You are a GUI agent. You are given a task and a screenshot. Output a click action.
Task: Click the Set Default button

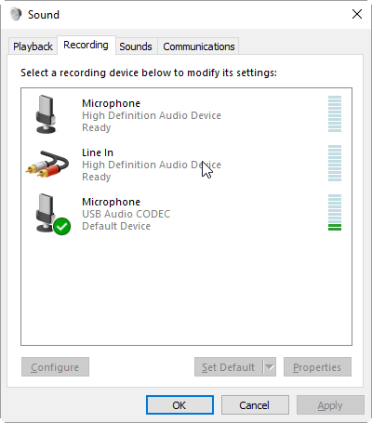tap(229, 367)
